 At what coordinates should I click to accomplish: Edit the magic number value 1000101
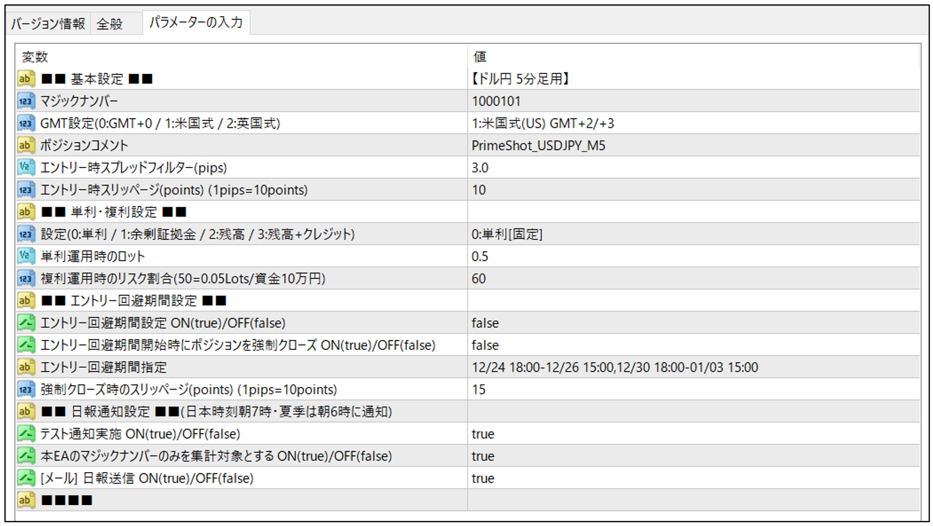click(x=496, y=101)
